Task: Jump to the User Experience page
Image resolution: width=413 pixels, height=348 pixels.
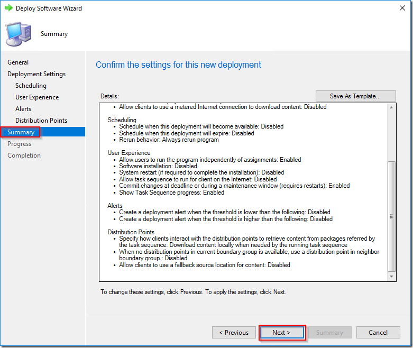Action: tap(37, 97)
